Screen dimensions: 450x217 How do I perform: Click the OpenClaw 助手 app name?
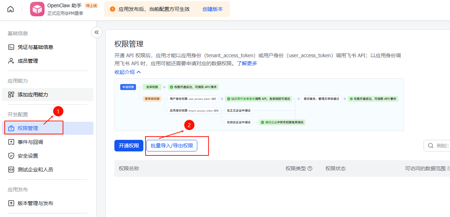64,5
